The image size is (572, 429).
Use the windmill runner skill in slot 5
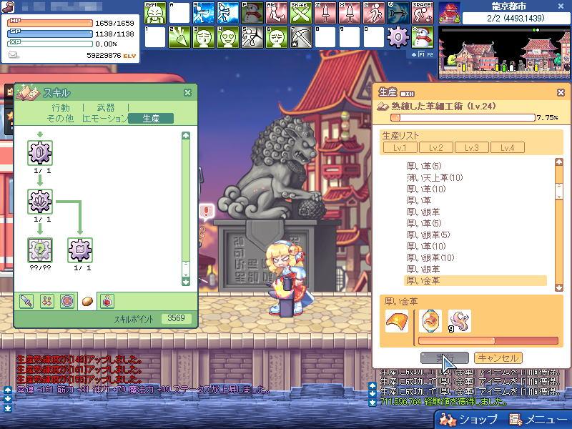click(252, 37)
